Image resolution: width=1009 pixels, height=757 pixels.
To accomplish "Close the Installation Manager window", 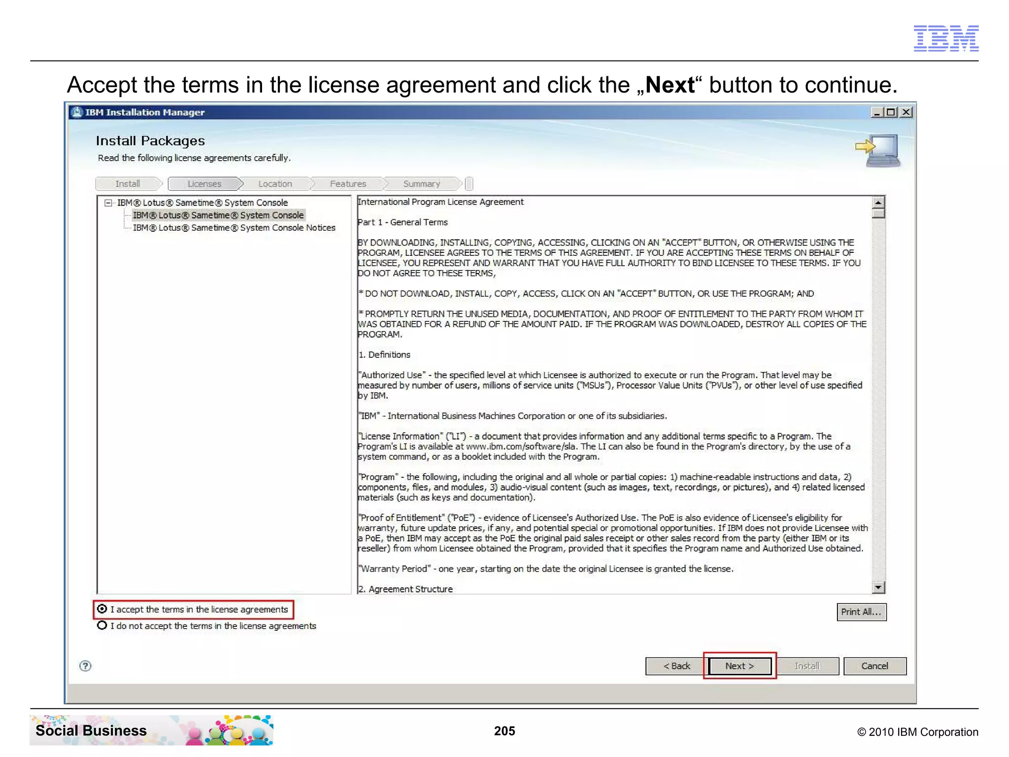I will (906, 112).
